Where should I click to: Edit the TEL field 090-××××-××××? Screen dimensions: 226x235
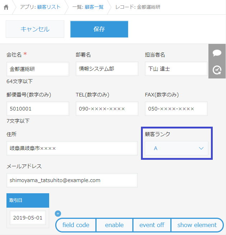coord(107,109)
